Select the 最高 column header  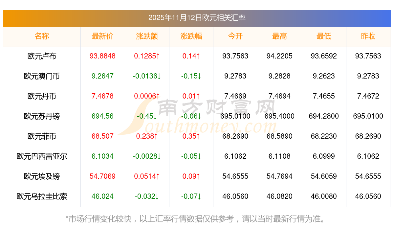tap(279, 36)
